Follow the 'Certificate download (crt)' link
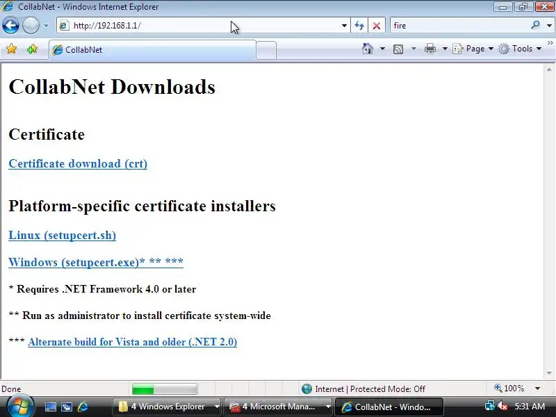This screenshot has width=556, height=417. coord(78,164)
